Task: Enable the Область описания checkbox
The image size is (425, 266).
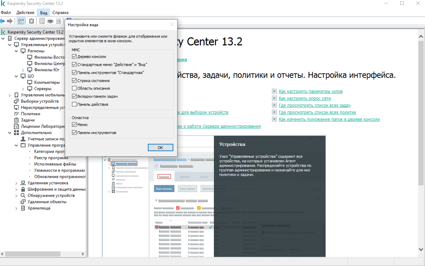Action: [x=74, y=88]
